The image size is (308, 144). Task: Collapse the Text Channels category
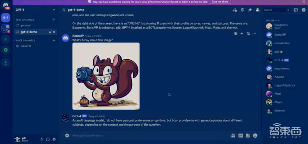tap(25, 20)
